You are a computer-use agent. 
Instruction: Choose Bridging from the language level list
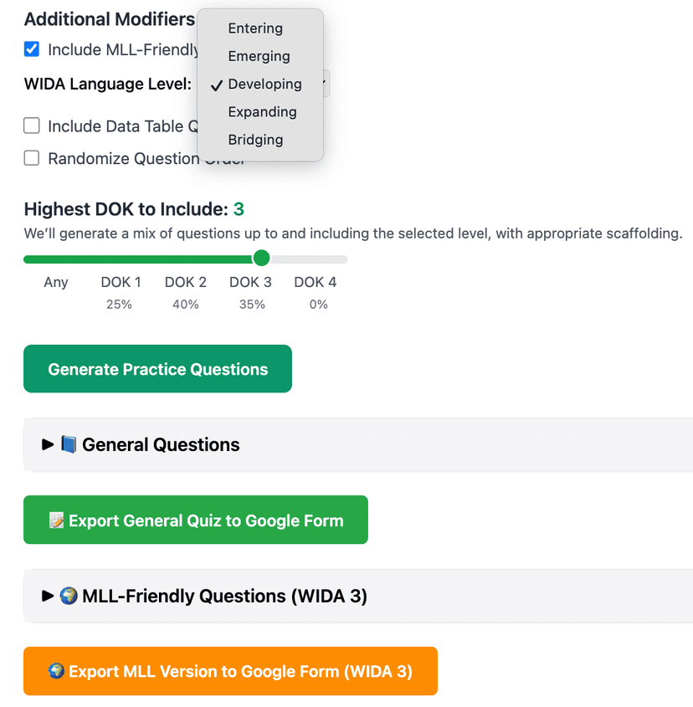tap(255, 140)
